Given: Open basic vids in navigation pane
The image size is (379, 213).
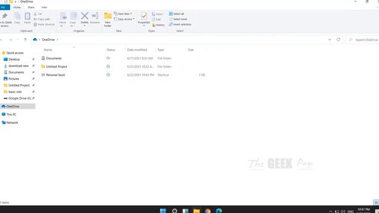Looking at the screenshot, I should point(15,92).
